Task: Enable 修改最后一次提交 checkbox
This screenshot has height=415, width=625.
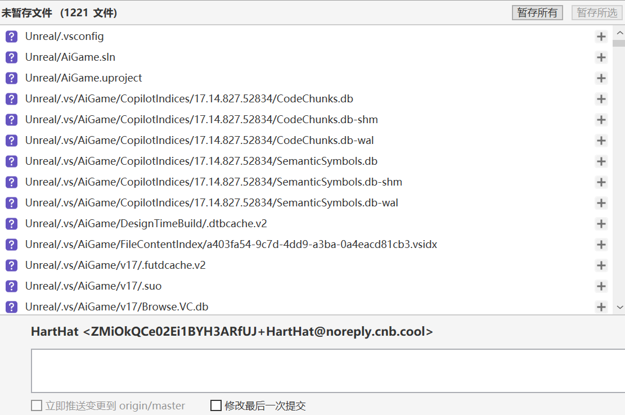Action: pos(216,405)
